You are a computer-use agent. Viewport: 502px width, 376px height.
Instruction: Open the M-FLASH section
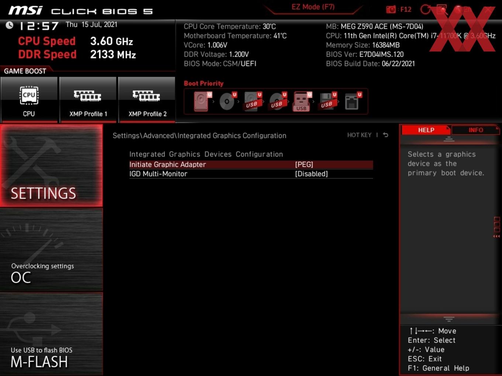(51, 334)
